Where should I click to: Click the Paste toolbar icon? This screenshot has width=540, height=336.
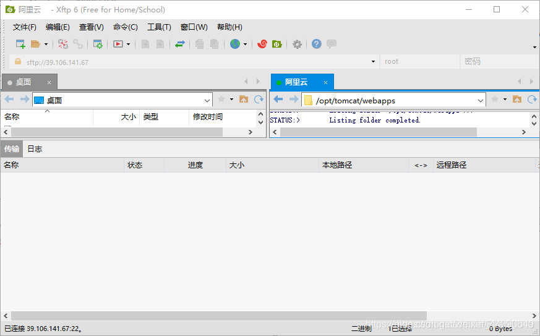(x=214, y=44)
